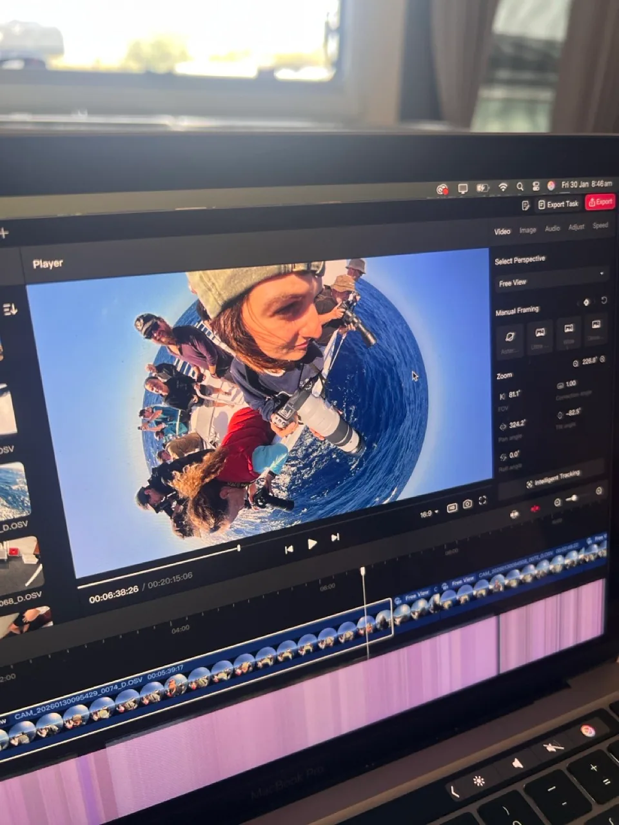Switch to the Audio tab
The height and width of the screenshot is (825, 619).
click(x=552, y=228)
